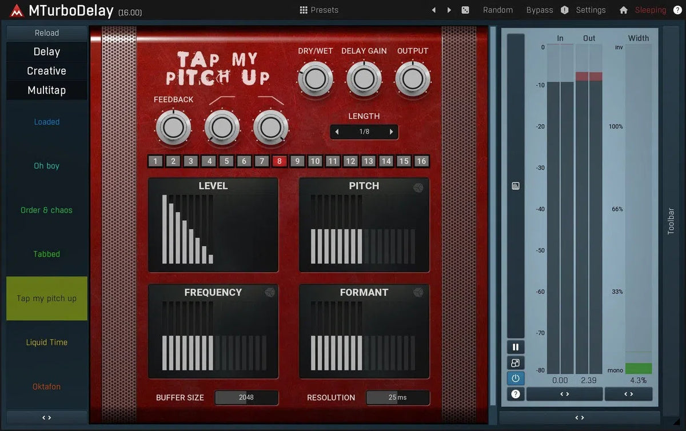Viewport: 686px width, 431px height.
Task: Click the right arrow to increase LENGTH
Action: [x=392, y=131]
